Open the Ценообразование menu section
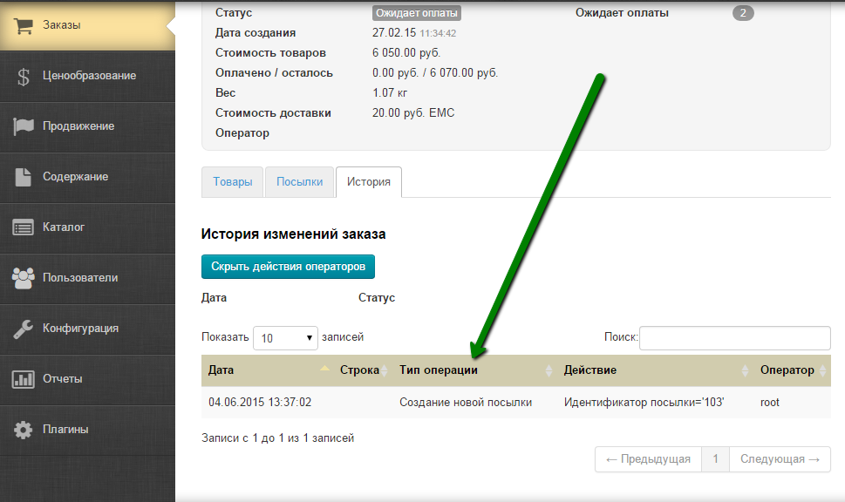The image size is (845, 502). (x=87, y=76)
